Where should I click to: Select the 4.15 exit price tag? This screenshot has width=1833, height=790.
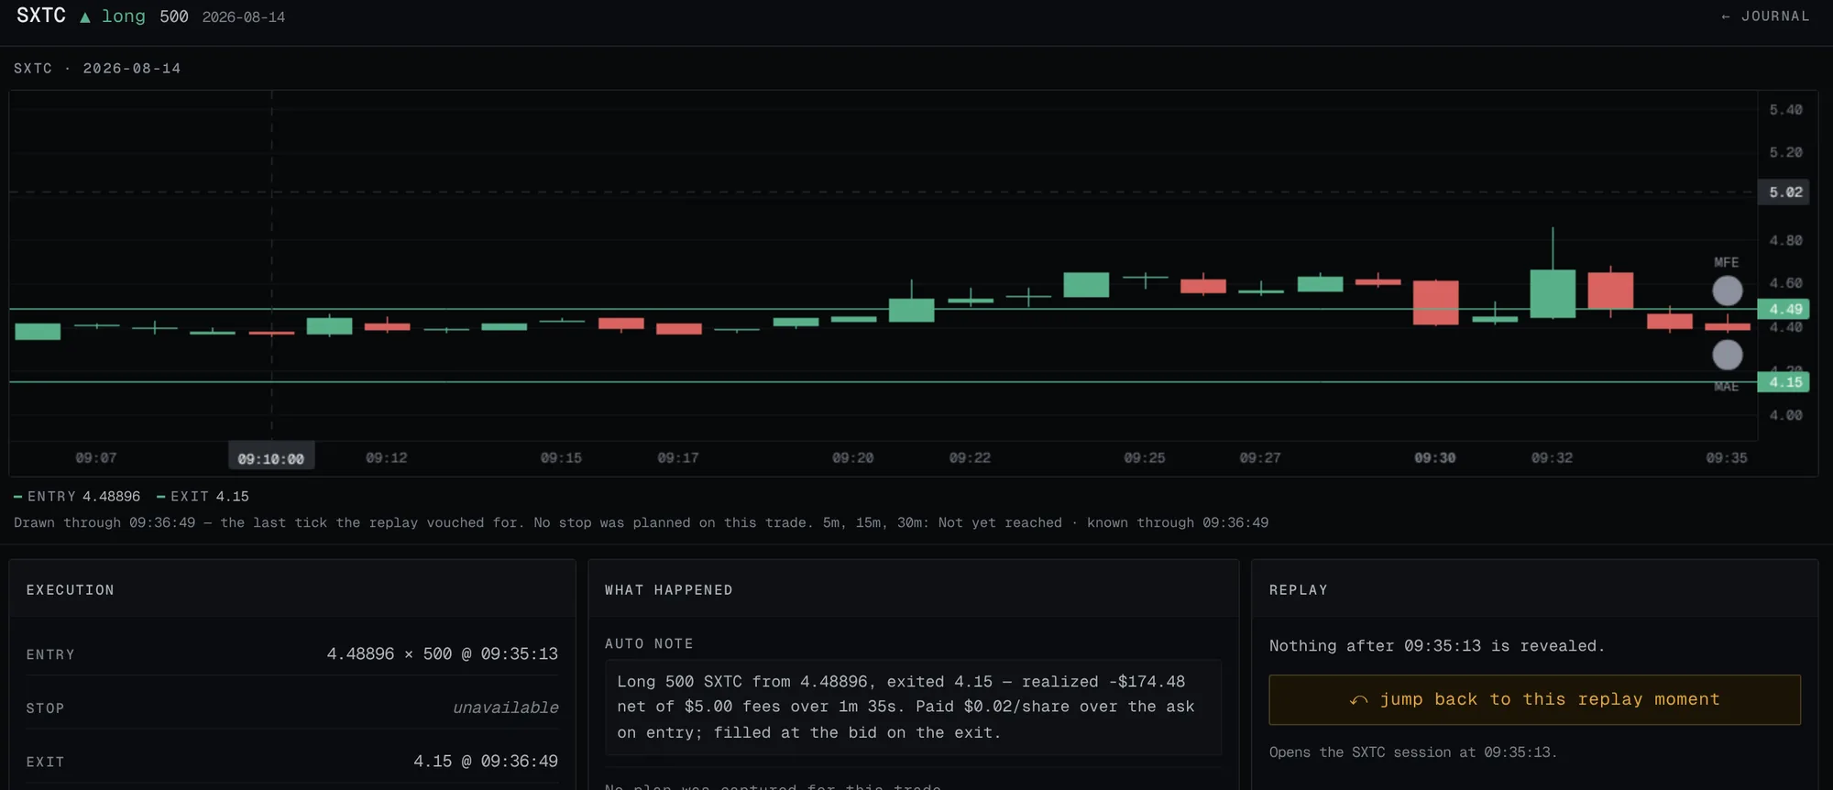click(1784, 382)
